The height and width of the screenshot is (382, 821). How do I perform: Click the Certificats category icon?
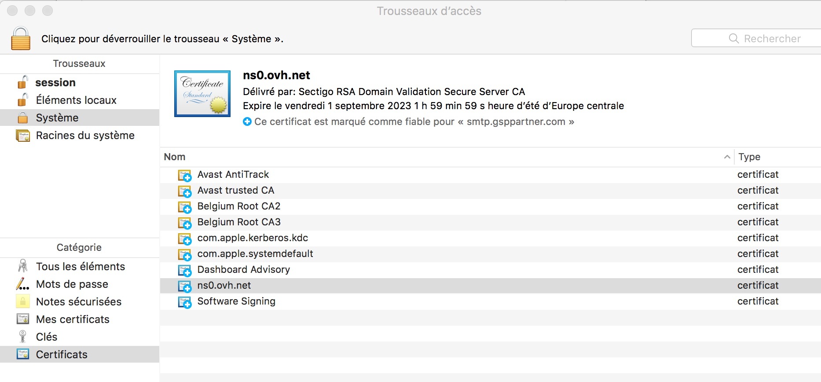point(22,354)
